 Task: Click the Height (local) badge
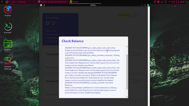click(x=124, y=15)
